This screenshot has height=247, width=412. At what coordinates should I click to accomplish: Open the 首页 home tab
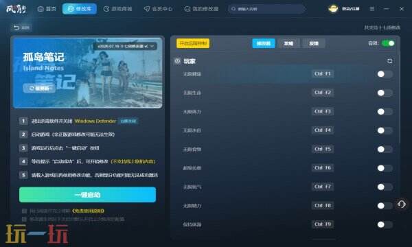point(47,9)
